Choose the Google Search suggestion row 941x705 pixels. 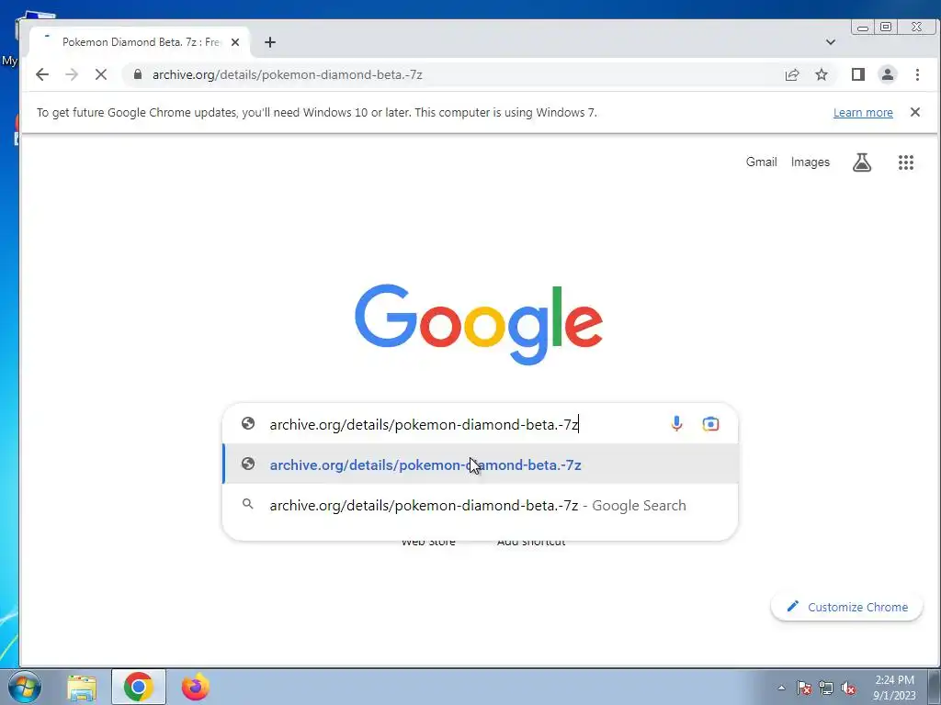480,505
